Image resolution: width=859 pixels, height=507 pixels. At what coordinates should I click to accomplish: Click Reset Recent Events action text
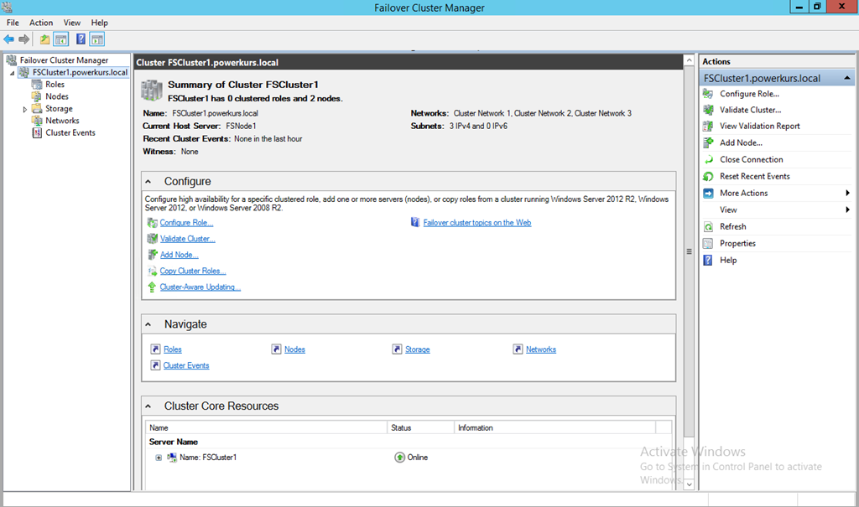click(x=755, y=176)
